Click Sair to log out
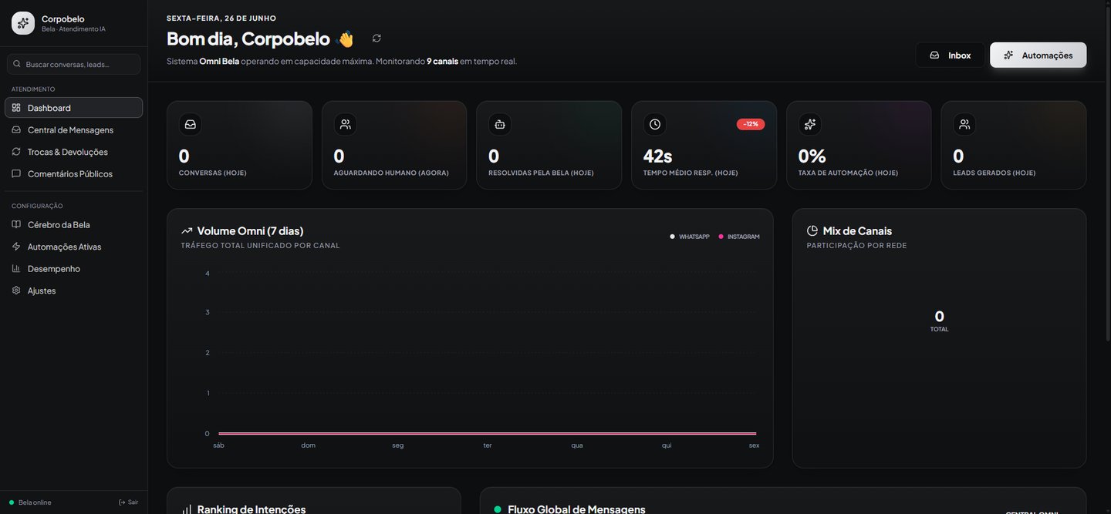Viewport: 1111px width, 514px height. click(x=128, y=502)
